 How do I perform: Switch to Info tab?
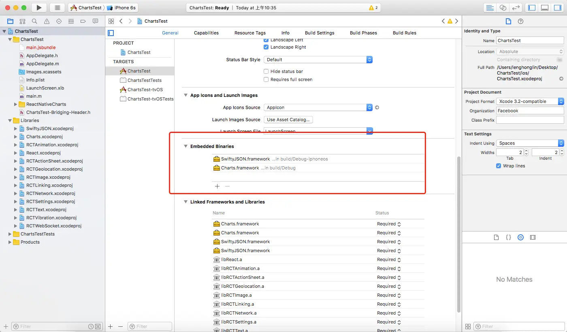point(286,33)
